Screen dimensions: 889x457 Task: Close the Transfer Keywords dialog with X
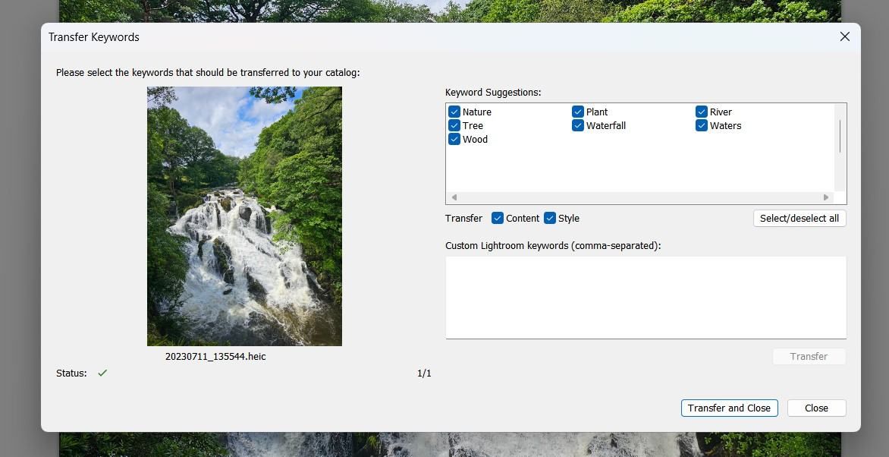(844, 36)
